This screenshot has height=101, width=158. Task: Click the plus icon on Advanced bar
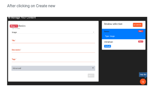[93, 68]
